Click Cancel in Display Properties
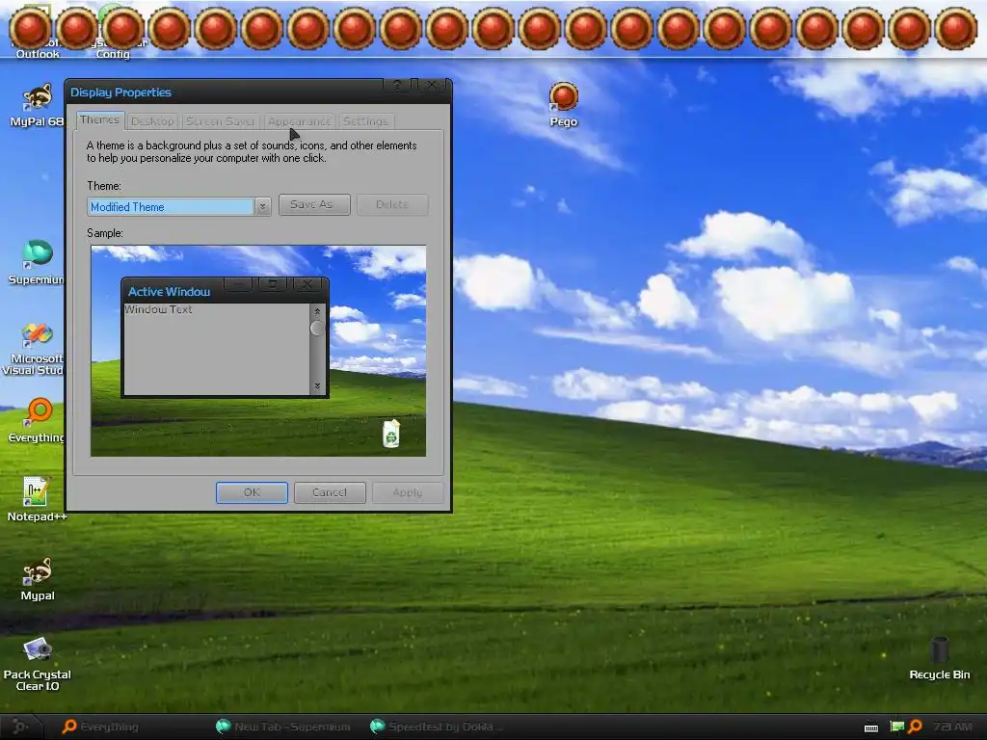The width and height of the screenshot is (987, 740). pyautogui.click(x=330, y=492)
